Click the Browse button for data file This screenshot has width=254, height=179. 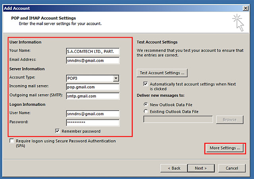(x=230, y=120)
